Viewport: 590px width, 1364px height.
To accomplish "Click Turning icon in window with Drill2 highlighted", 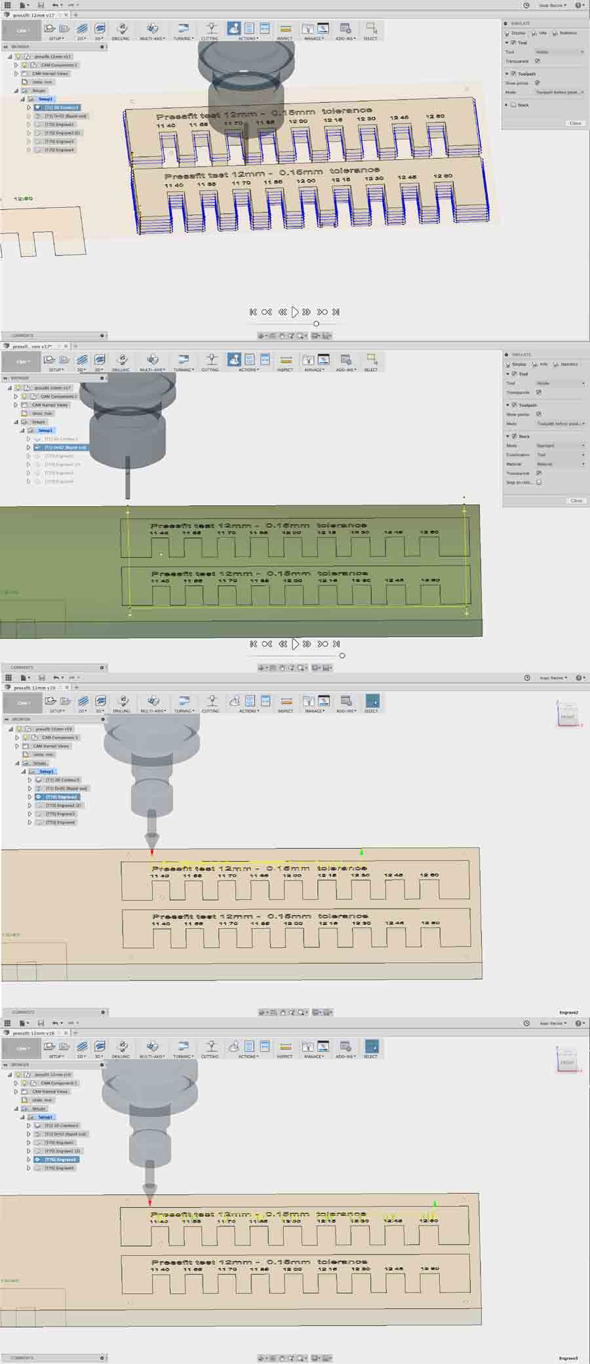I will point(183,360).
